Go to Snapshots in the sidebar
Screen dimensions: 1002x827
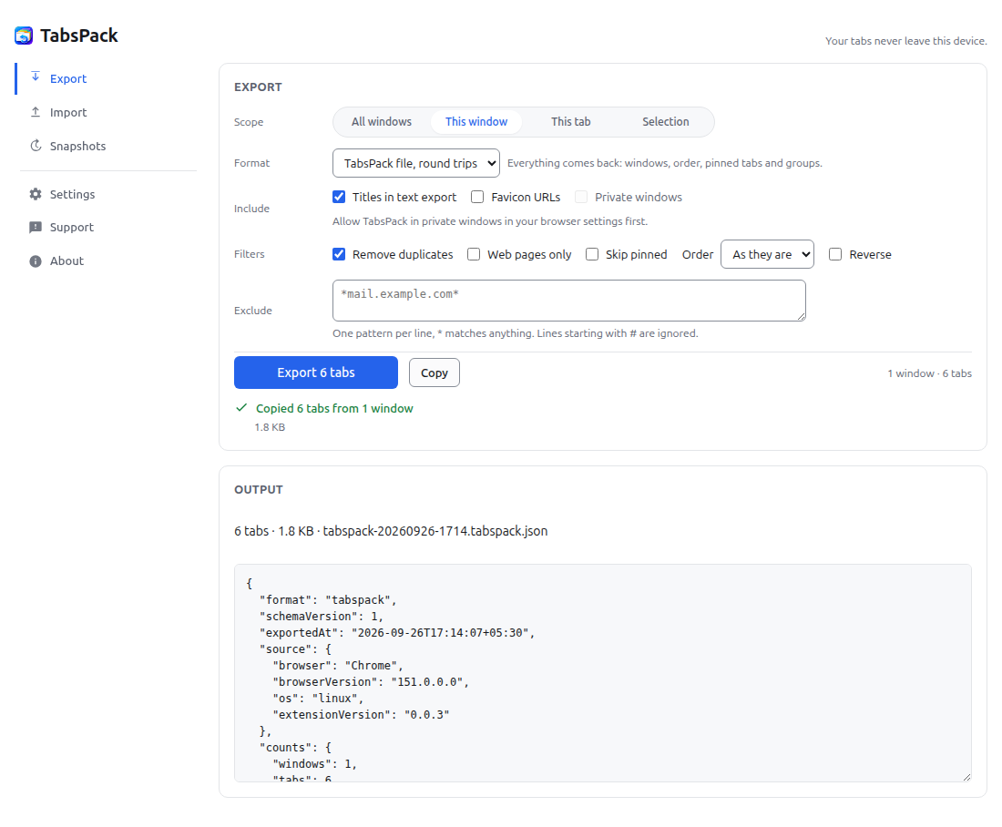[107, 147]
